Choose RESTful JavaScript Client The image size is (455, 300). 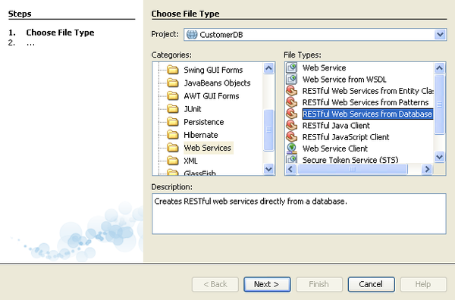[346, 137]
